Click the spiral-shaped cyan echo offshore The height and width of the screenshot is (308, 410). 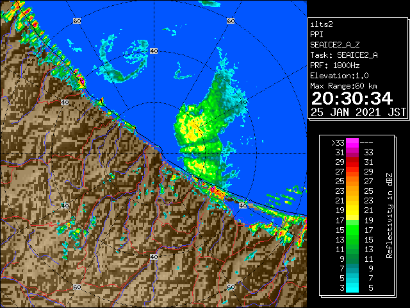point(120,60)
